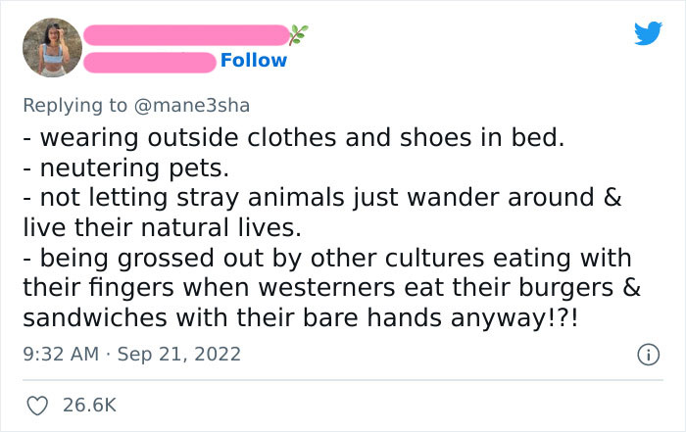Open the tweet info circle icon
The image size is (686, 432).
[647, 354]
